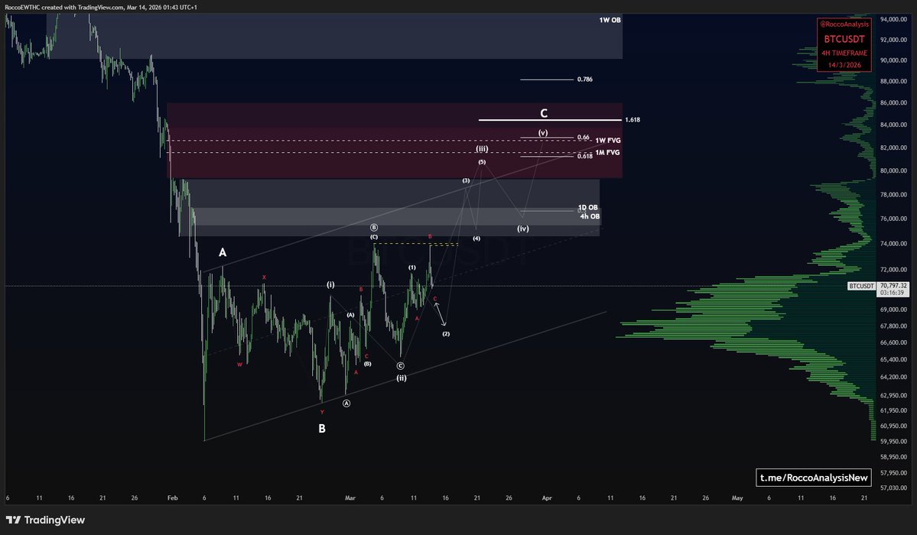
Task: Click the 1D OB label
Action: click(x=587, y=207)
